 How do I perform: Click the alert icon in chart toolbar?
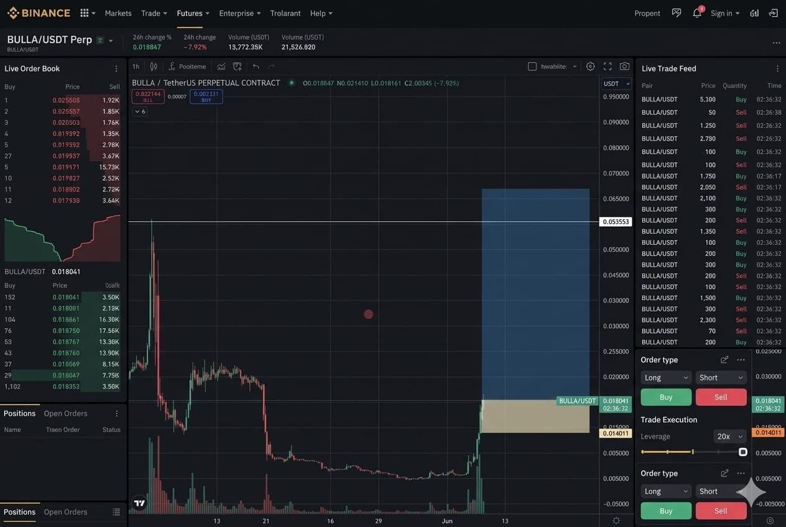[x=237, y=66]
